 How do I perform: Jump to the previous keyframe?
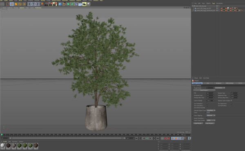pos(140,138)
